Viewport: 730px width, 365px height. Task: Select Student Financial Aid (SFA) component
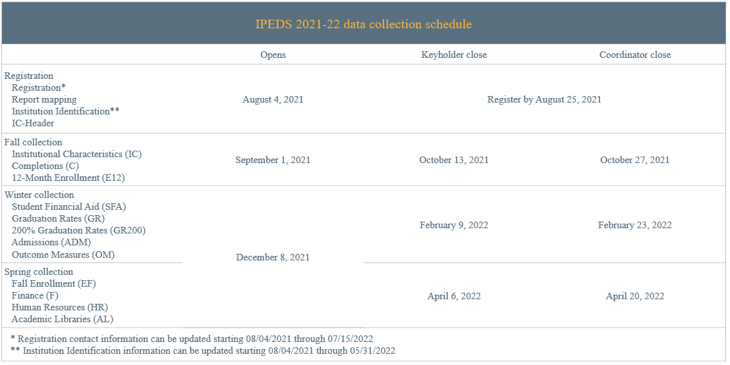[x=69, y=207]
